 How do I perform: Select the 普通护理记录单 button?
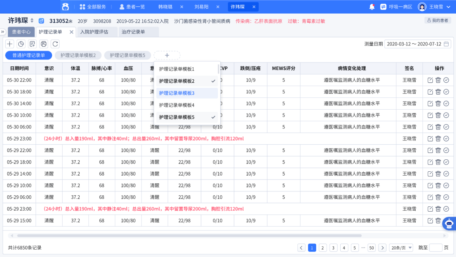(28, 55)
